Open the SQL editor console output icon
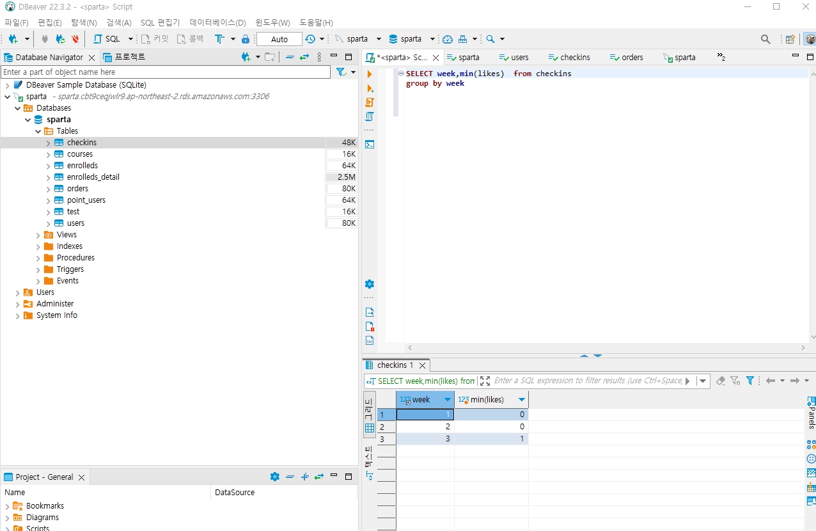Screen dimensions: 816x531 370,144
